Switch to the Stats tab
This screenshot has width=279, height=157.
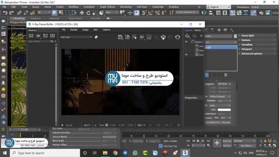tap(197, 30)
